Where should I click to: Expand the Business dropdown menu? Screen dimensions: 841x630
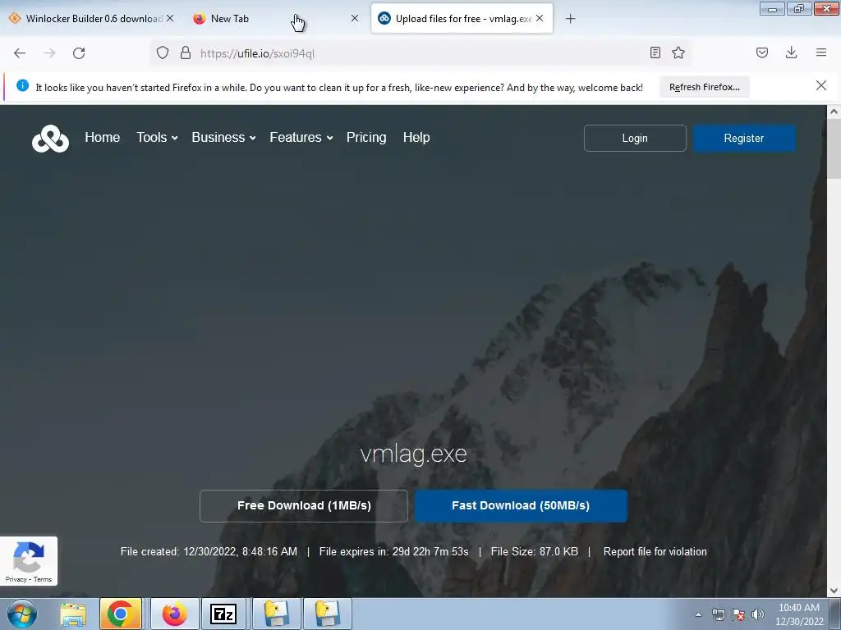click(x=223, y=138)
